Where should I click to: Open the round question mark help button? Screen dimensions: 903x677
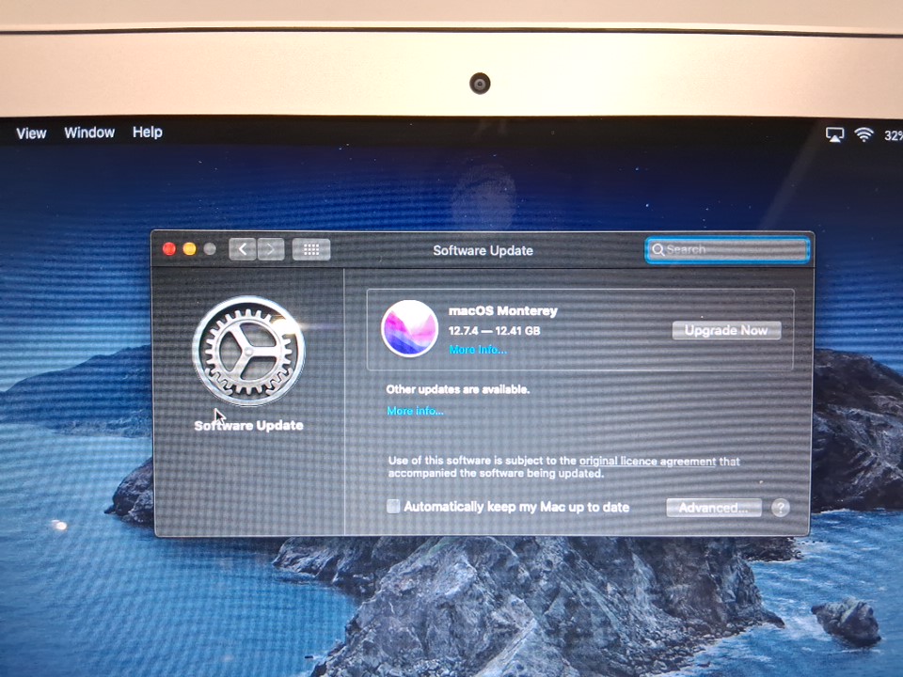(780, 508)
